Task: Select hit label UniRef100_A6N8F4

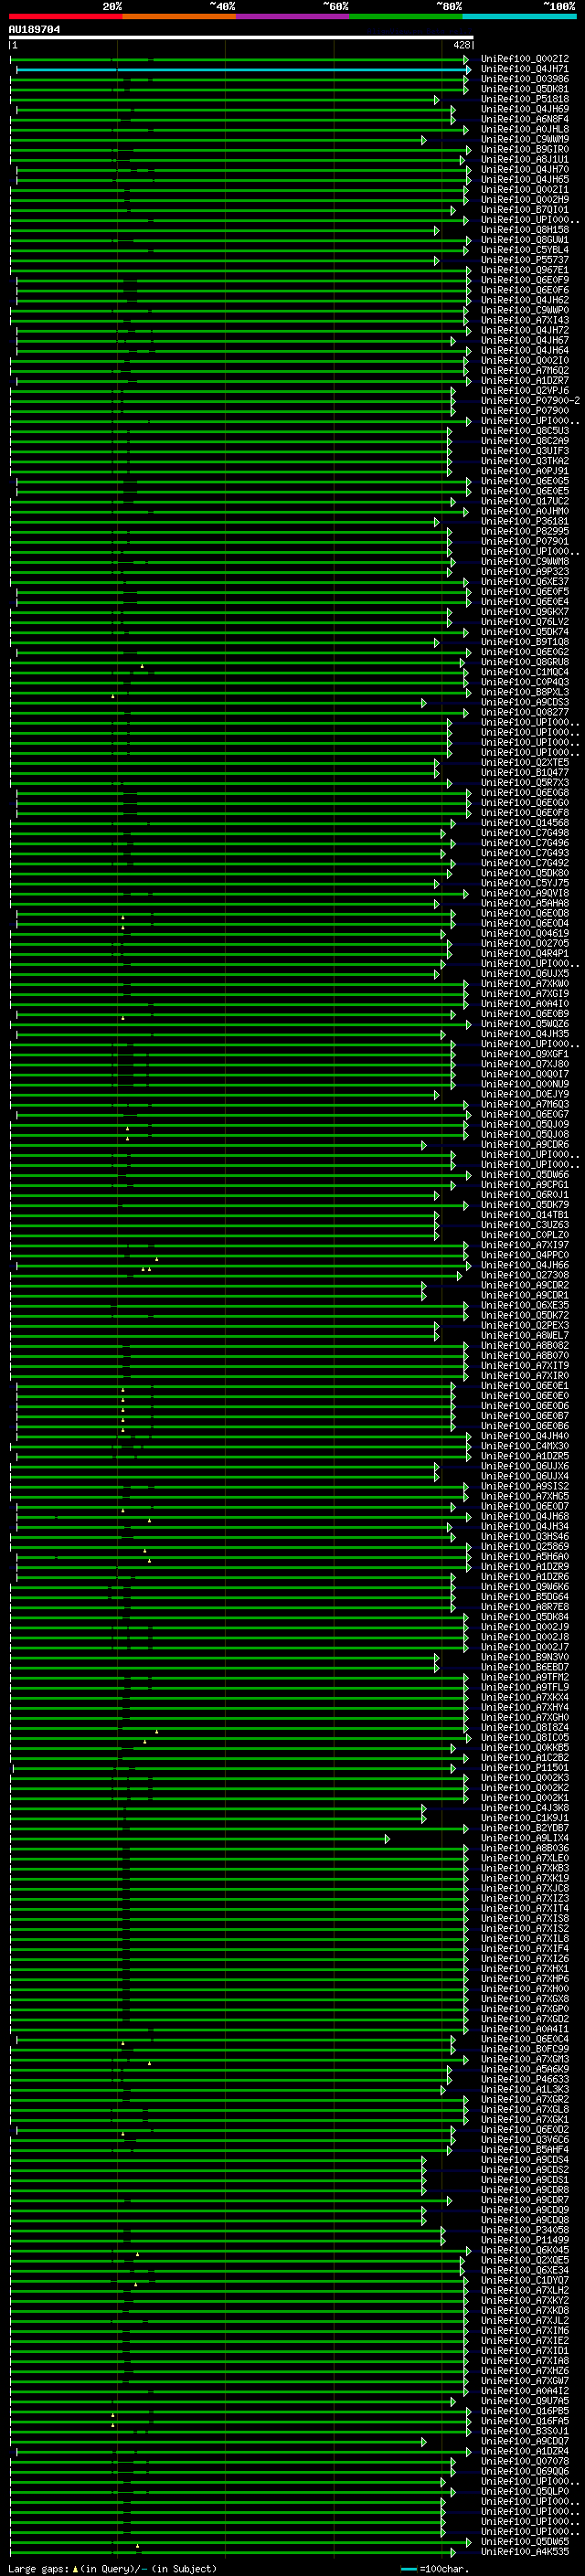Action: [x=525, y=119]
